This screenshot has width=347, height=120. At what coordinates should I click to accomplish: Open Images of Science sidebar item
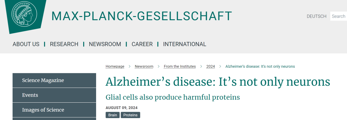pos(54,110)
